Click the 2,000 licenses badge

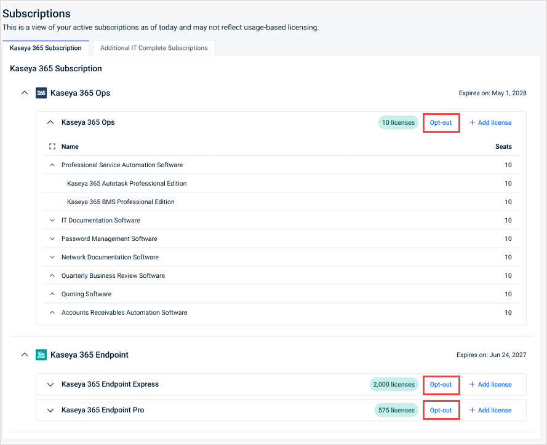pos(394,384)
